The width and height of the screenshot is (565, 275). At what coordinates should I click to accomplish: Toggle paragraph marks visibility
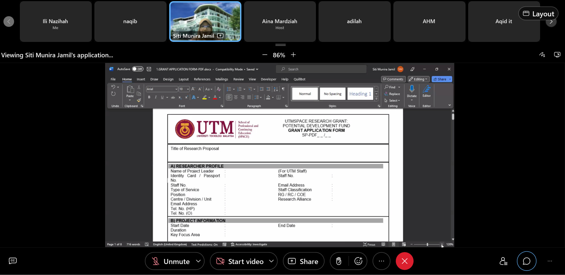(283, 89)
